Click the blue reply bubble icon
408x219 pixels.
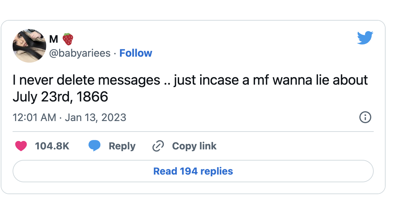pos(94,146)
